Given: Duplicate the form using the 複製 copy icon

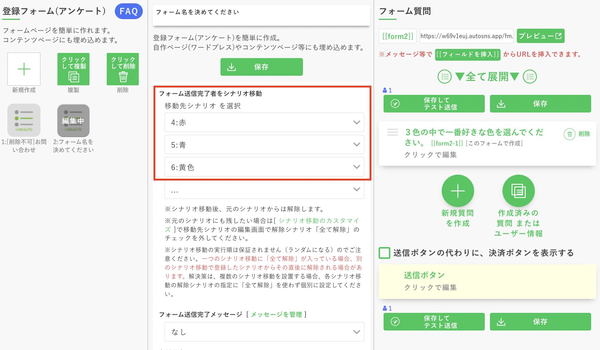Looking at the screenshot, I should click(x=73, y=69).
